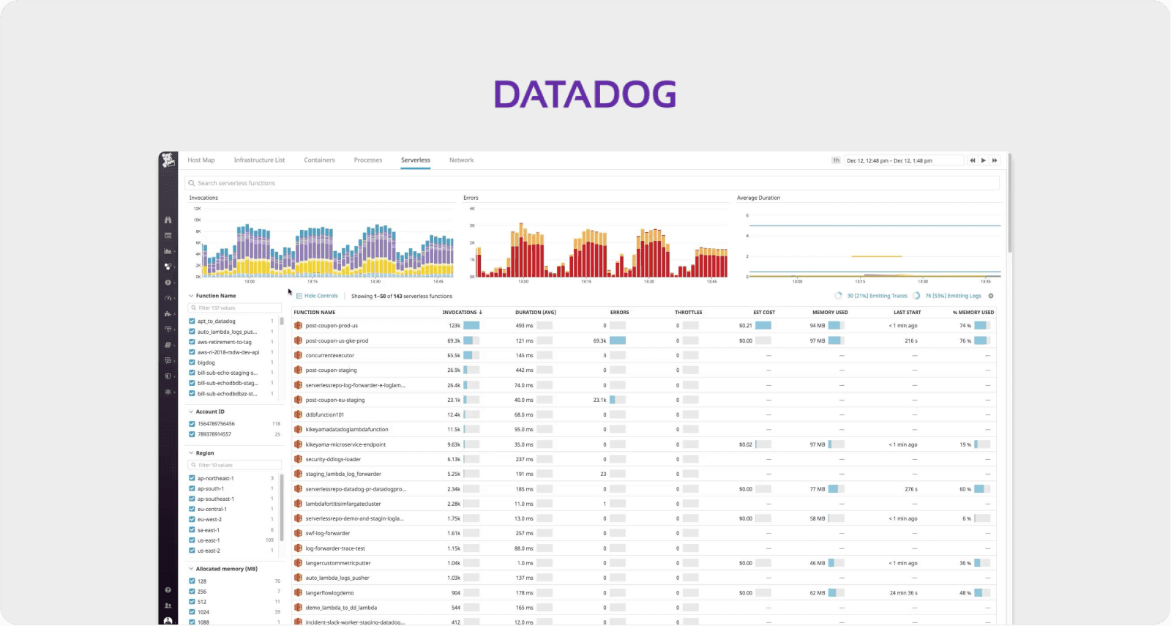Click inside the Search serverless functions field
1171x626 pixels.
pos(592,183)
